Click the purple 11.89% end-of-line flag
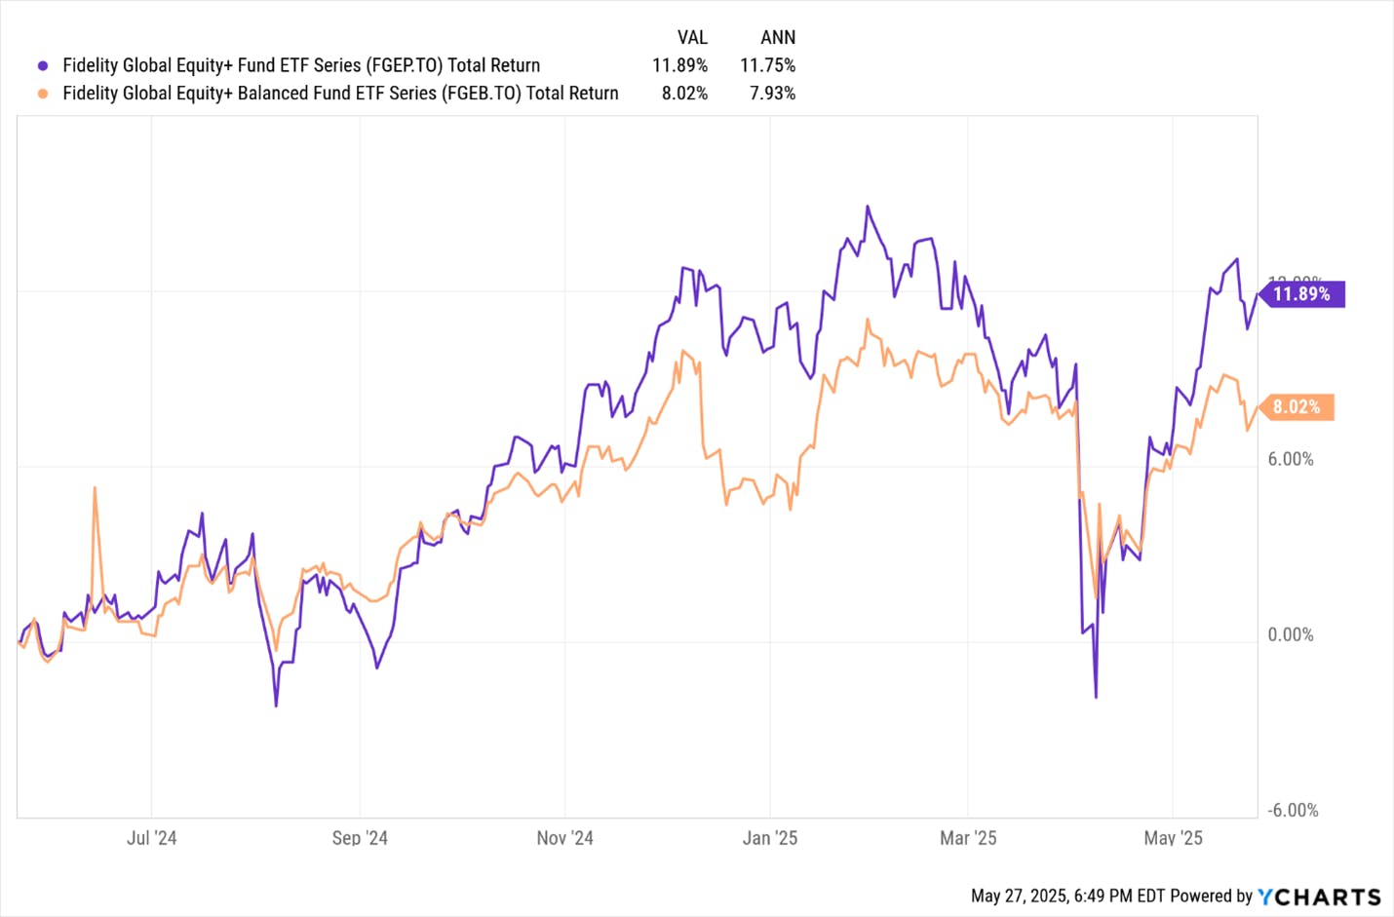Screen dimensions: 1394x917 click(x=1301, y=294)
